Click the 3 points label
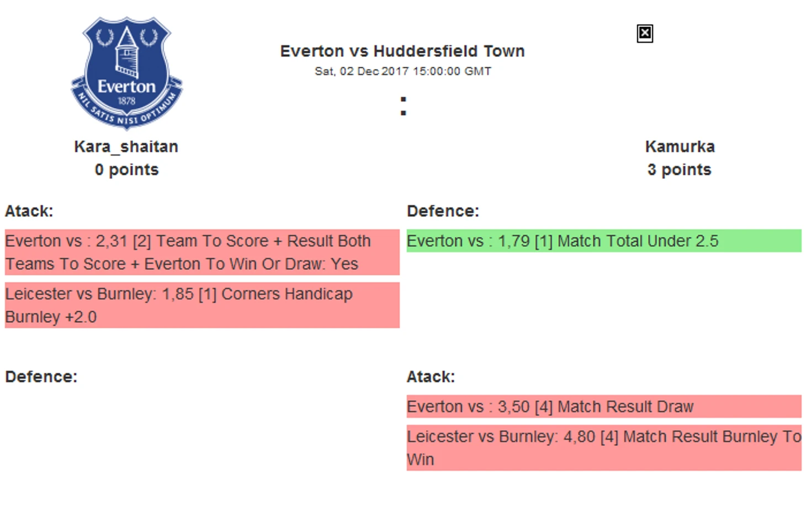Viewport: 806px width, 529px height. tap(679, 170)
